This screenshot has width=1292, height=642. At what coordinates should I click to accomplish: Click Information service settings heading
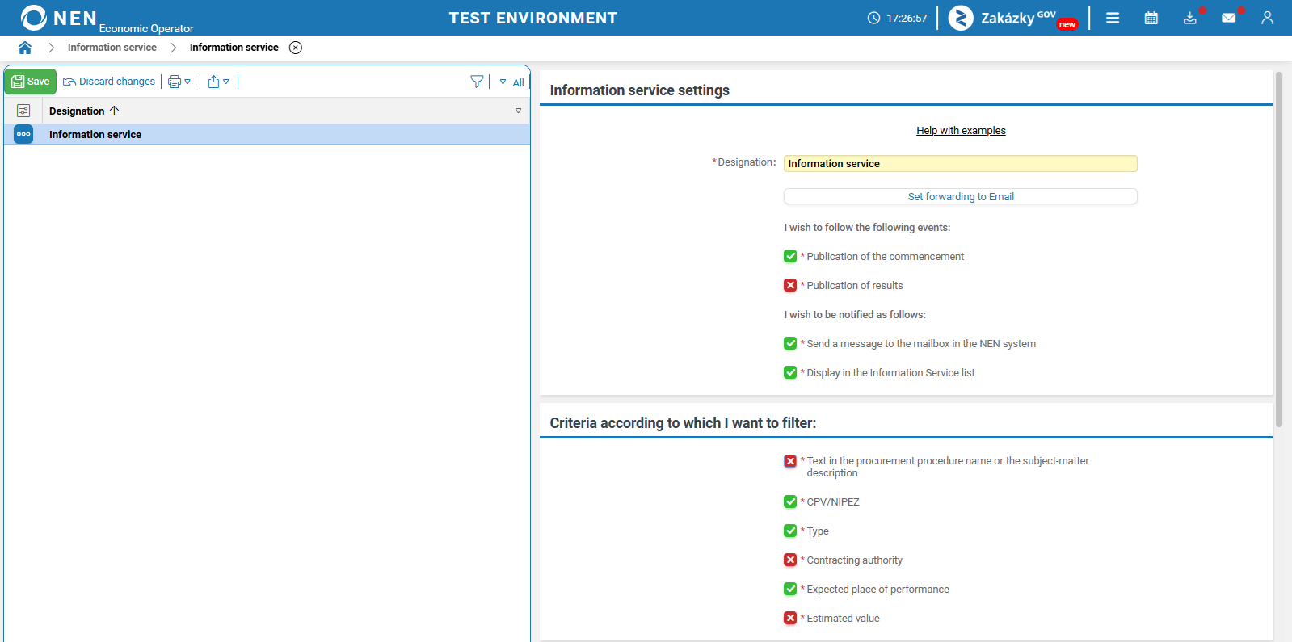(x=639, y=90)
